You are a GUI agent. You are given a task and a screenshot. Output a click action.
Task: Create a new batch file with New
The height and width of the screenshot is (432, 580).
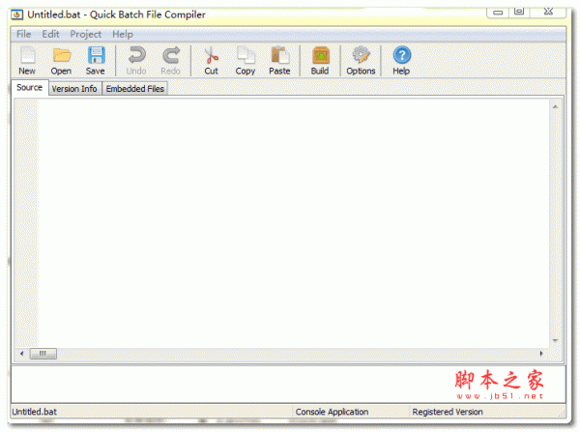pos(27,61)
